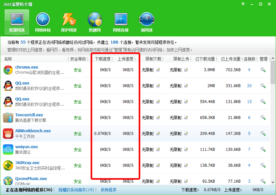Edit upload limit for chrome.exe

point(186,70)
